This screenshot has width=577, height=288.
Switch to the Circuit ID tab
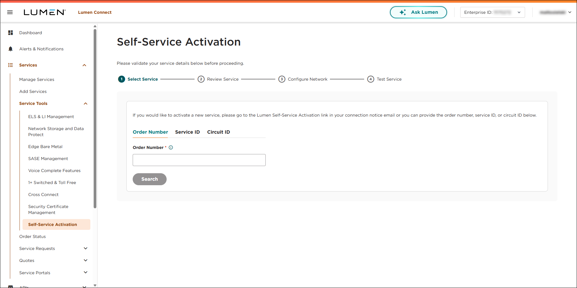point(219,132)
